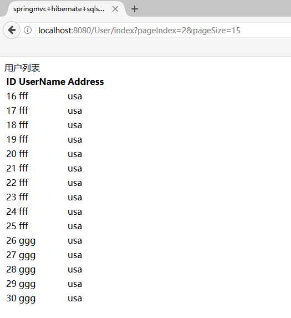Click address usa in row 19
Image resolution: width=291 pixels, height=318 pixels.
(75, 140)
